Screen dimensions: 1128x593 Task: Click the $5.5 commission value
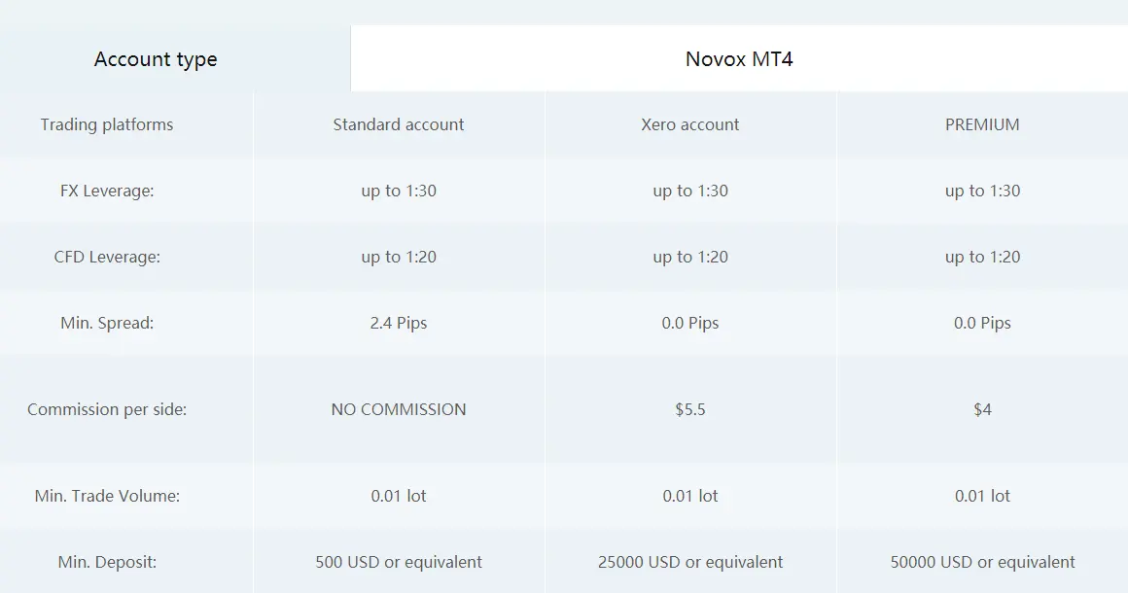tap(689, 409)
